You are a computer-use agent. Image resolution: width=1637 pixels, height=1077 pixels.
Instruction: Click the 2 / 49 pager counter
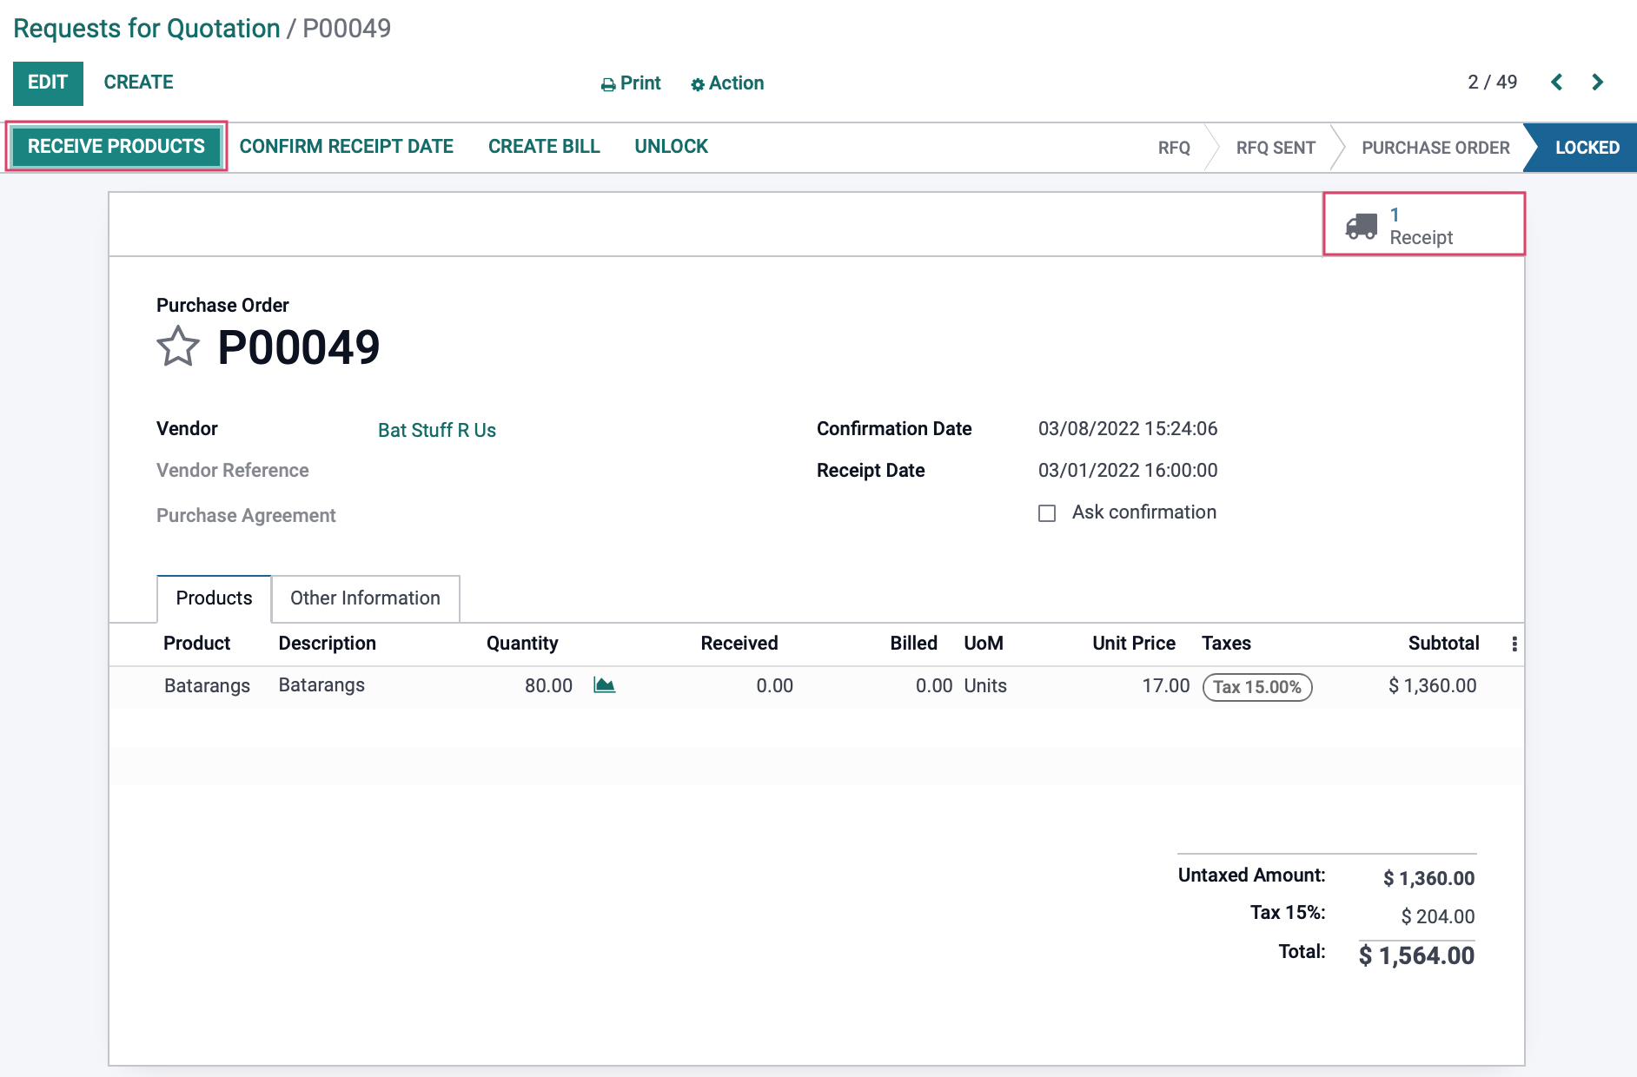[1492, 83]
